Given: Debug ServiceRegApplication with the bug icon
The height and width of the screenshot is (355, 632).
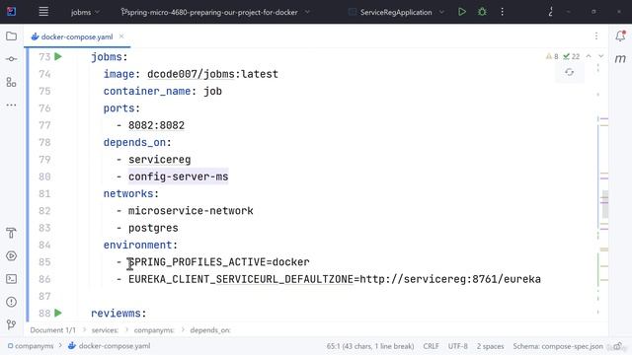Looking at the screenshot, I should [x=482, y=12].
